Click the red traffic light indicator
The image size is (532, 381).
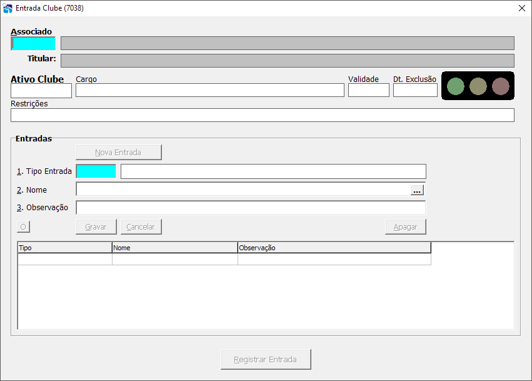coord(501,86)
